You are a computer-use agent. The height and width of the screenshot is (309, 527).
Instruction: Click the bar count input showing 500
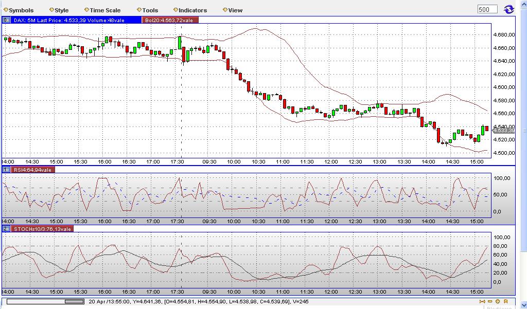pyautogui.click(x=487, y=8)
